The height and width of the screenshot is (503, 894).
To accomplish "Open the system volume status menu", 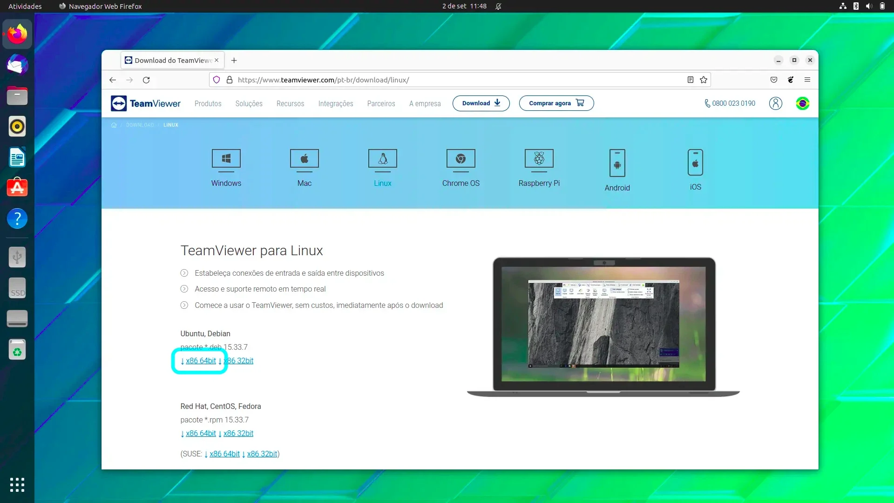I will (x=869, y=6).
